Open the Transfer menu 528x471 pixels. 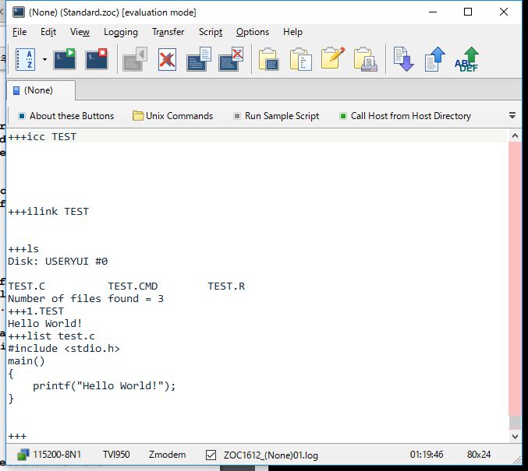(x=168, y=32)
